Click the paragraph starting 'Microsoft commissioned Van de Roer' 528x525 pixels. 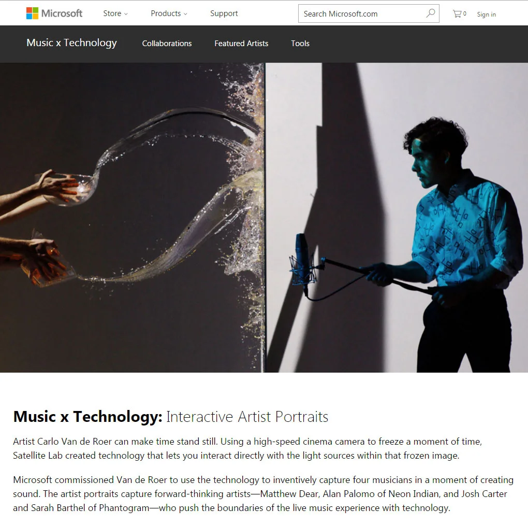pos(263,494)
